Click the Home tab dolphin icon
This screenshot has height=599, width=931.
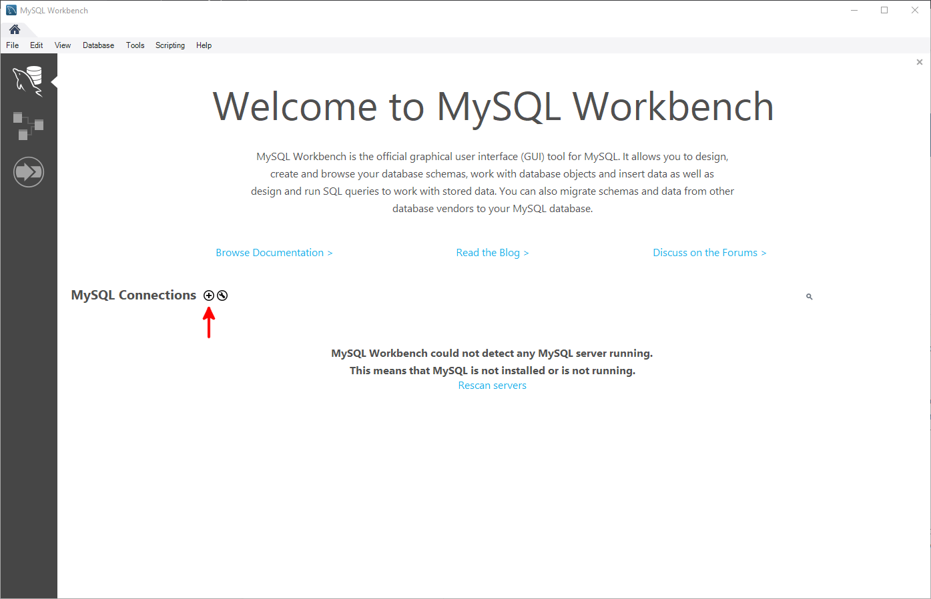[x=15, y=30]
